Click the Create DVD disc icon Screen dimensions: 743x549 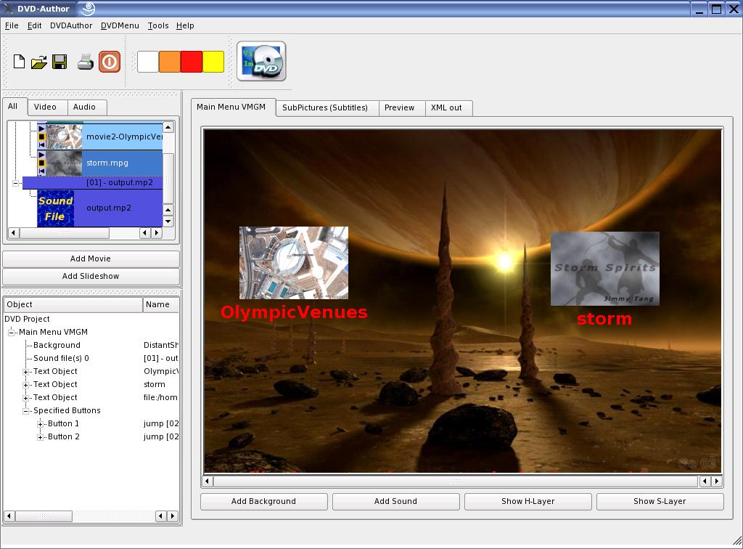pyautogui.click(x=261, y=62)
